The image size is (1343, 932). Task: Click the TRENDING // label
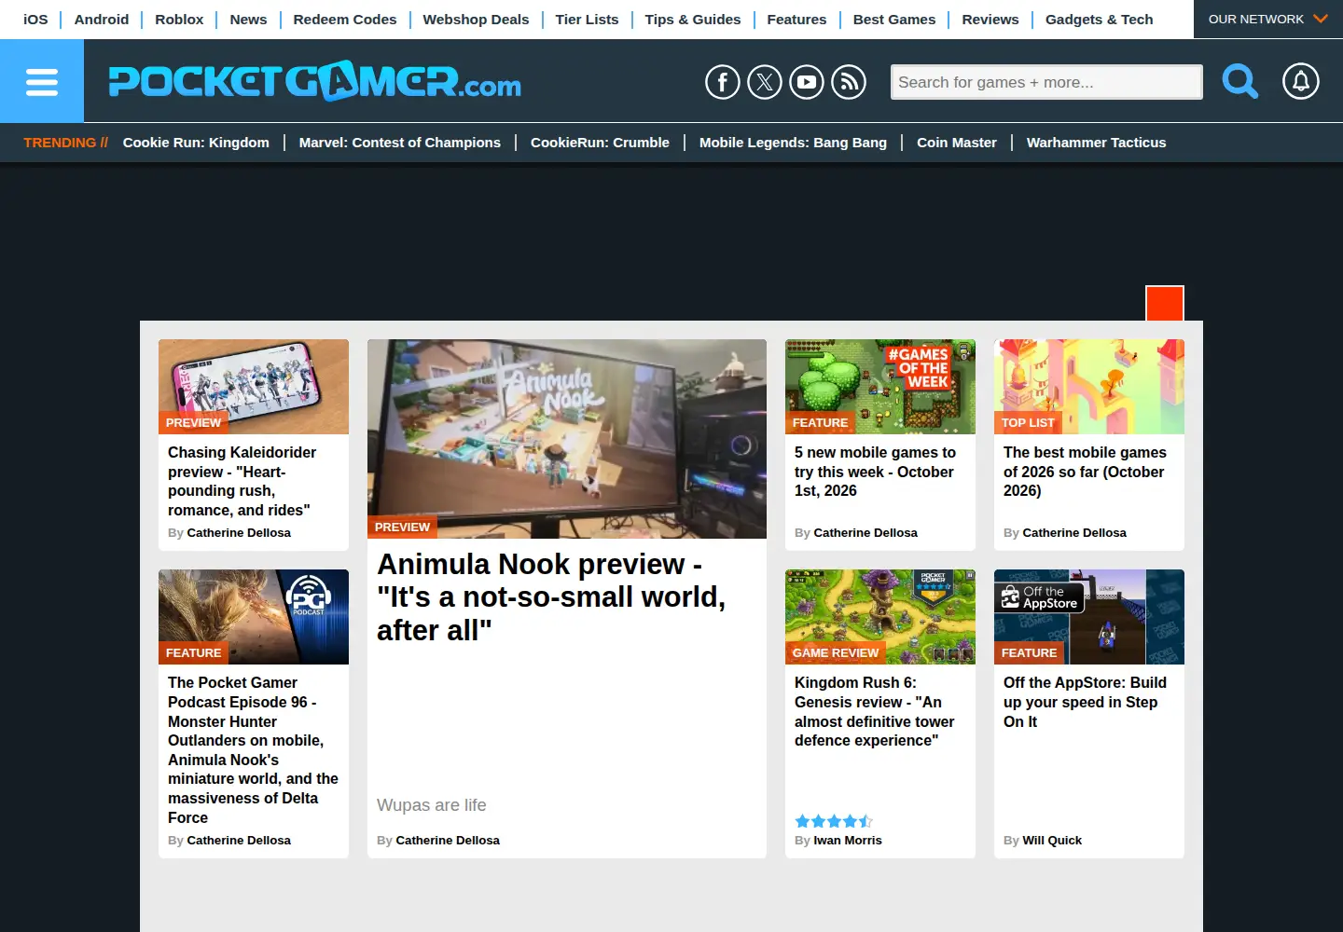(65, 143)
